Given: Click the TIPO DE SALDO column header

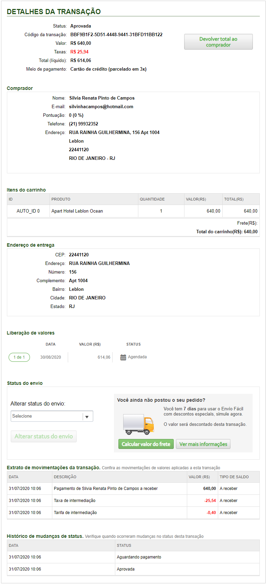Looking at the screenshot, I should [234, 477].
